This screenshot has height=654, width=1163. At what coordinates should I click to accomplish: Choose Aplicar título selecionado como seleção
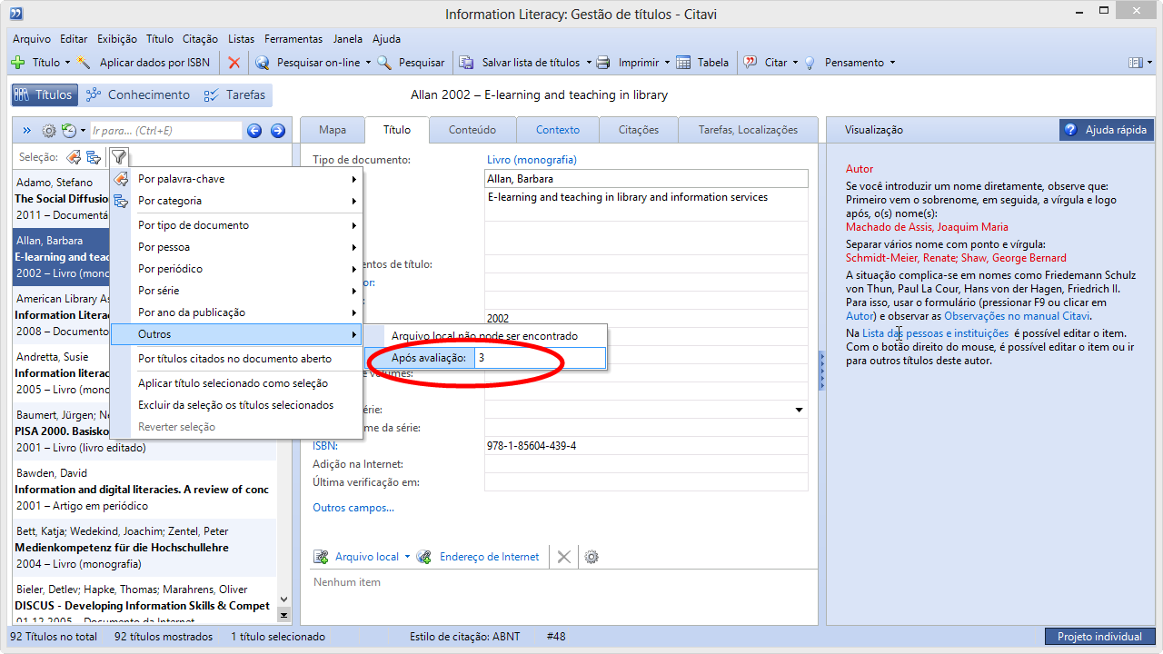236,383
